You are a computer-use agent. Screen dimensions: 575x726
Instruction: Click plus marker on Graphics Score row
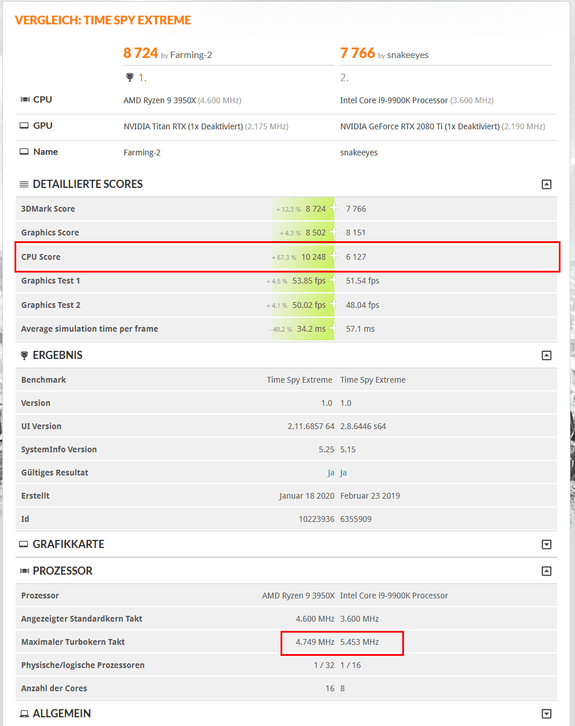(334, 231)
